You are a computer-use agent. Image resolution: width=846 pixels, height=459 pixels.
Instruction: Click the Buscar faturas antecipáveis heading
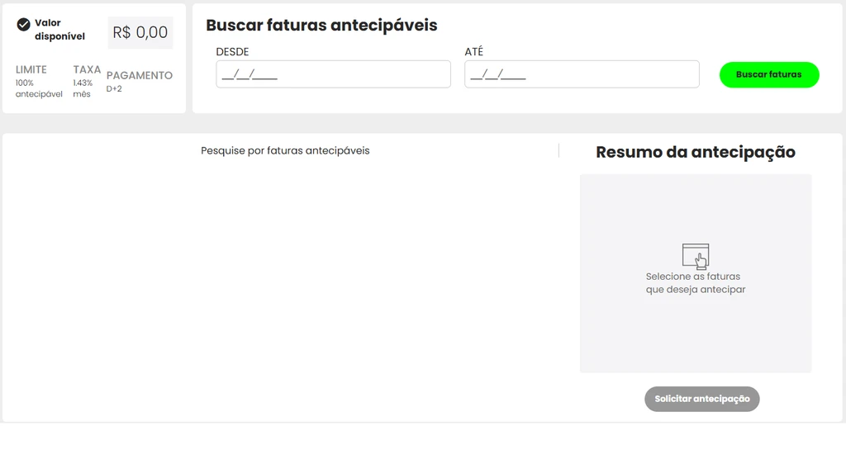click(321, 26)
